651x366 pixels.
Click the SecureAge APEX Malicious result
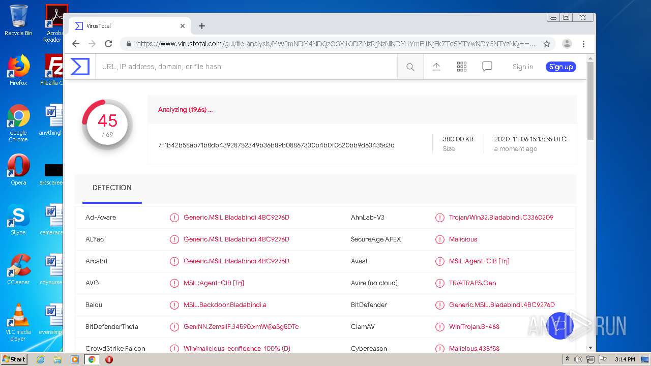pos(463,239)
